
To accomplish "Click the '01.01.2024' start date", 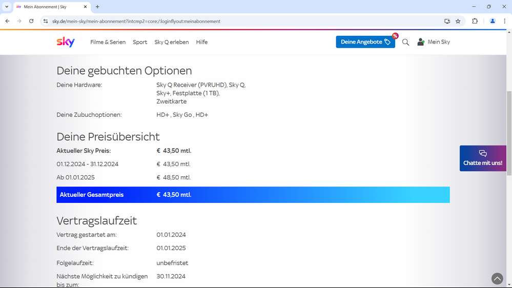I will pos(171,235).
